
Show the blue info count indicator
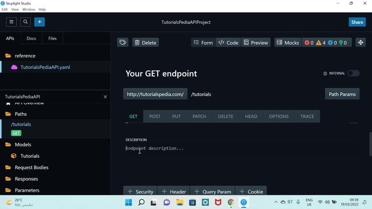click(332, 42)
